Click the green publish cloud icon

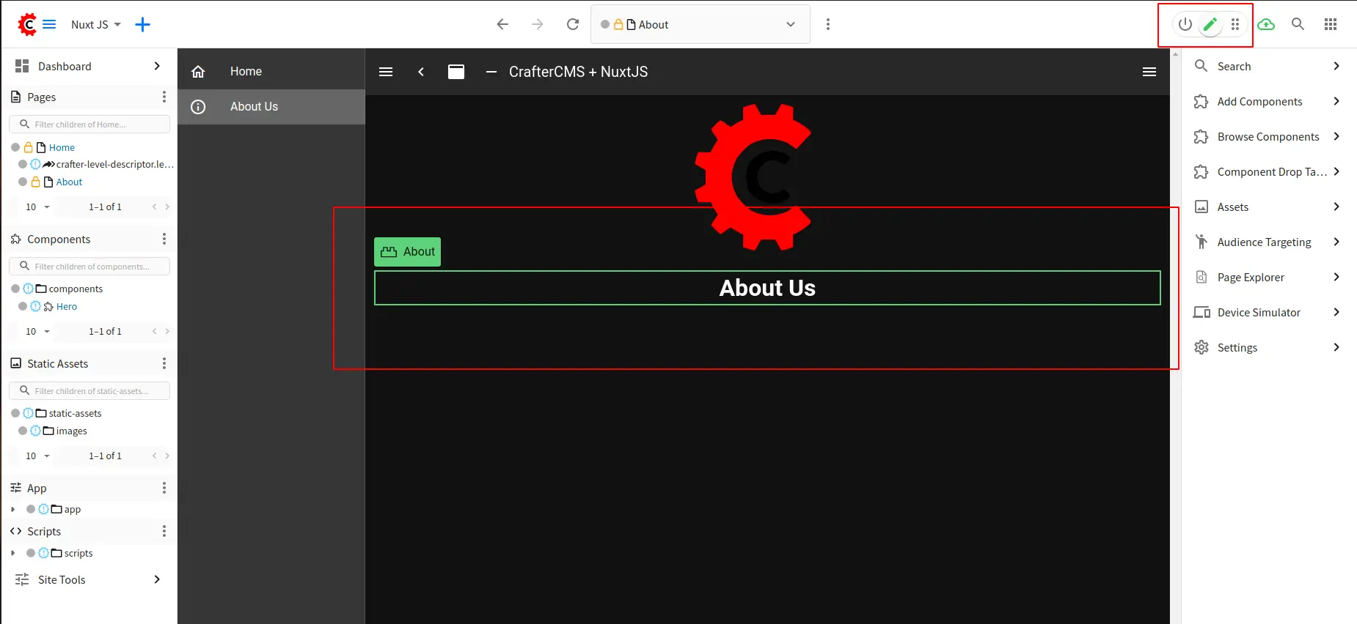[x=1266, y=24]
